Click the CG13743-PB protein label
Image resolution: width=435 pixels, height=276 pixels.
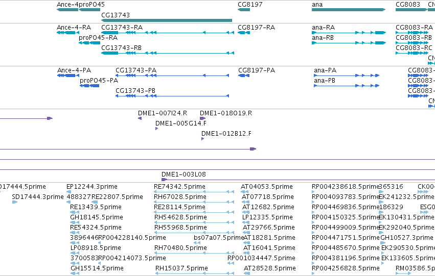pos(135,91)
